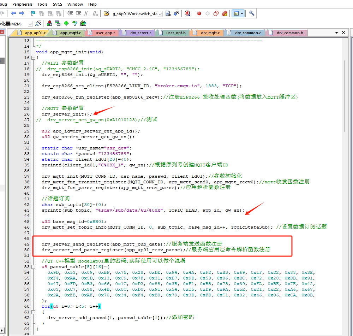This screenshot has height=336, width=353.
Task: Kill all breakpoints icon
Action: (x=225, y=13)
